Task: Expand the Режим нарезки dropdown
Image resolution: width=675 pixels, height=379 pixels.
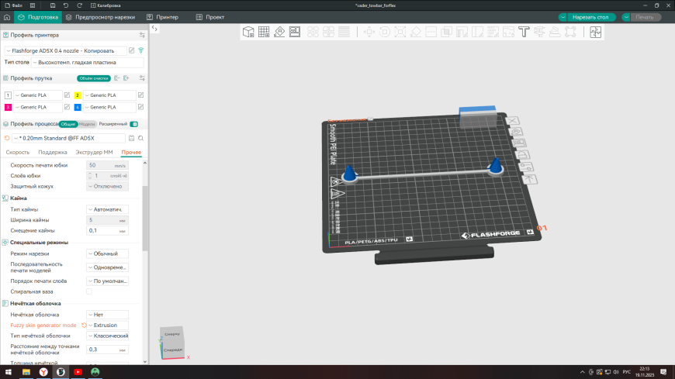Action: pos(107,254)
